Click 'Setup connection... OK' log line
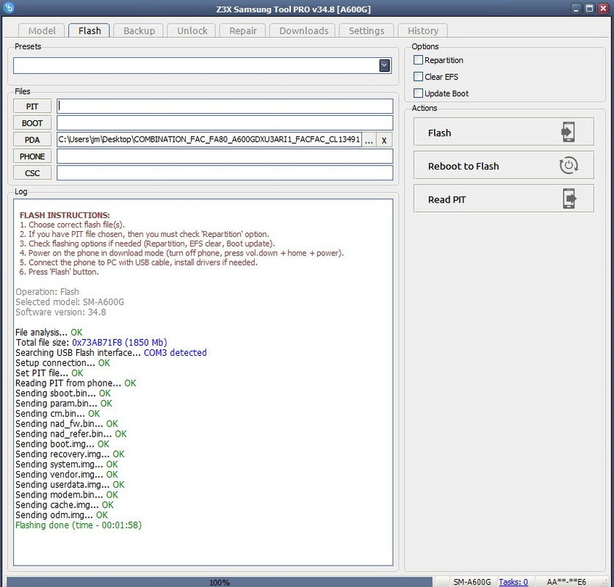 (62, 362)
